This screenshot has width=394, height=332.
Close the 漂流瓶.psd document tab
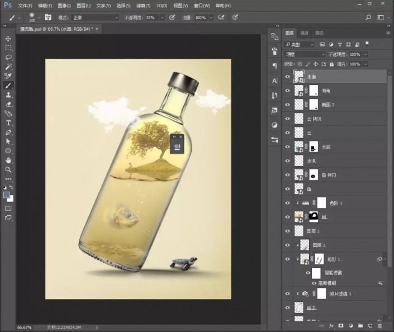click(97, 29)
